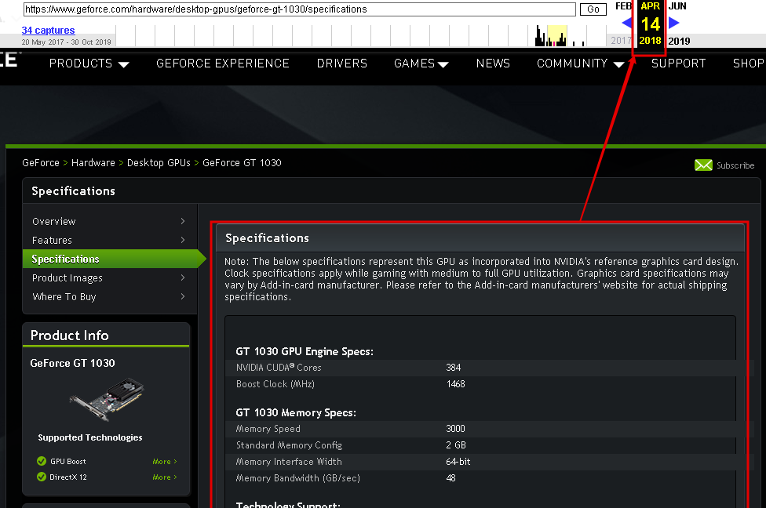Click GT 1030 GPU Engine Specs heading
766x508 pixels.
click(305, 351)
